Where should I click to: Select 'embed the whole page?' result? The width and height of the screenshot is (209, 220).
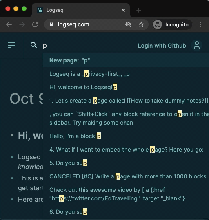(126, 150)
